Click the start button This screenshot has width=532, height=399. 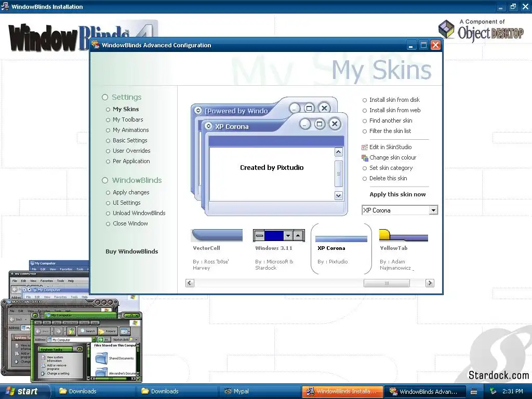[25, 391]
